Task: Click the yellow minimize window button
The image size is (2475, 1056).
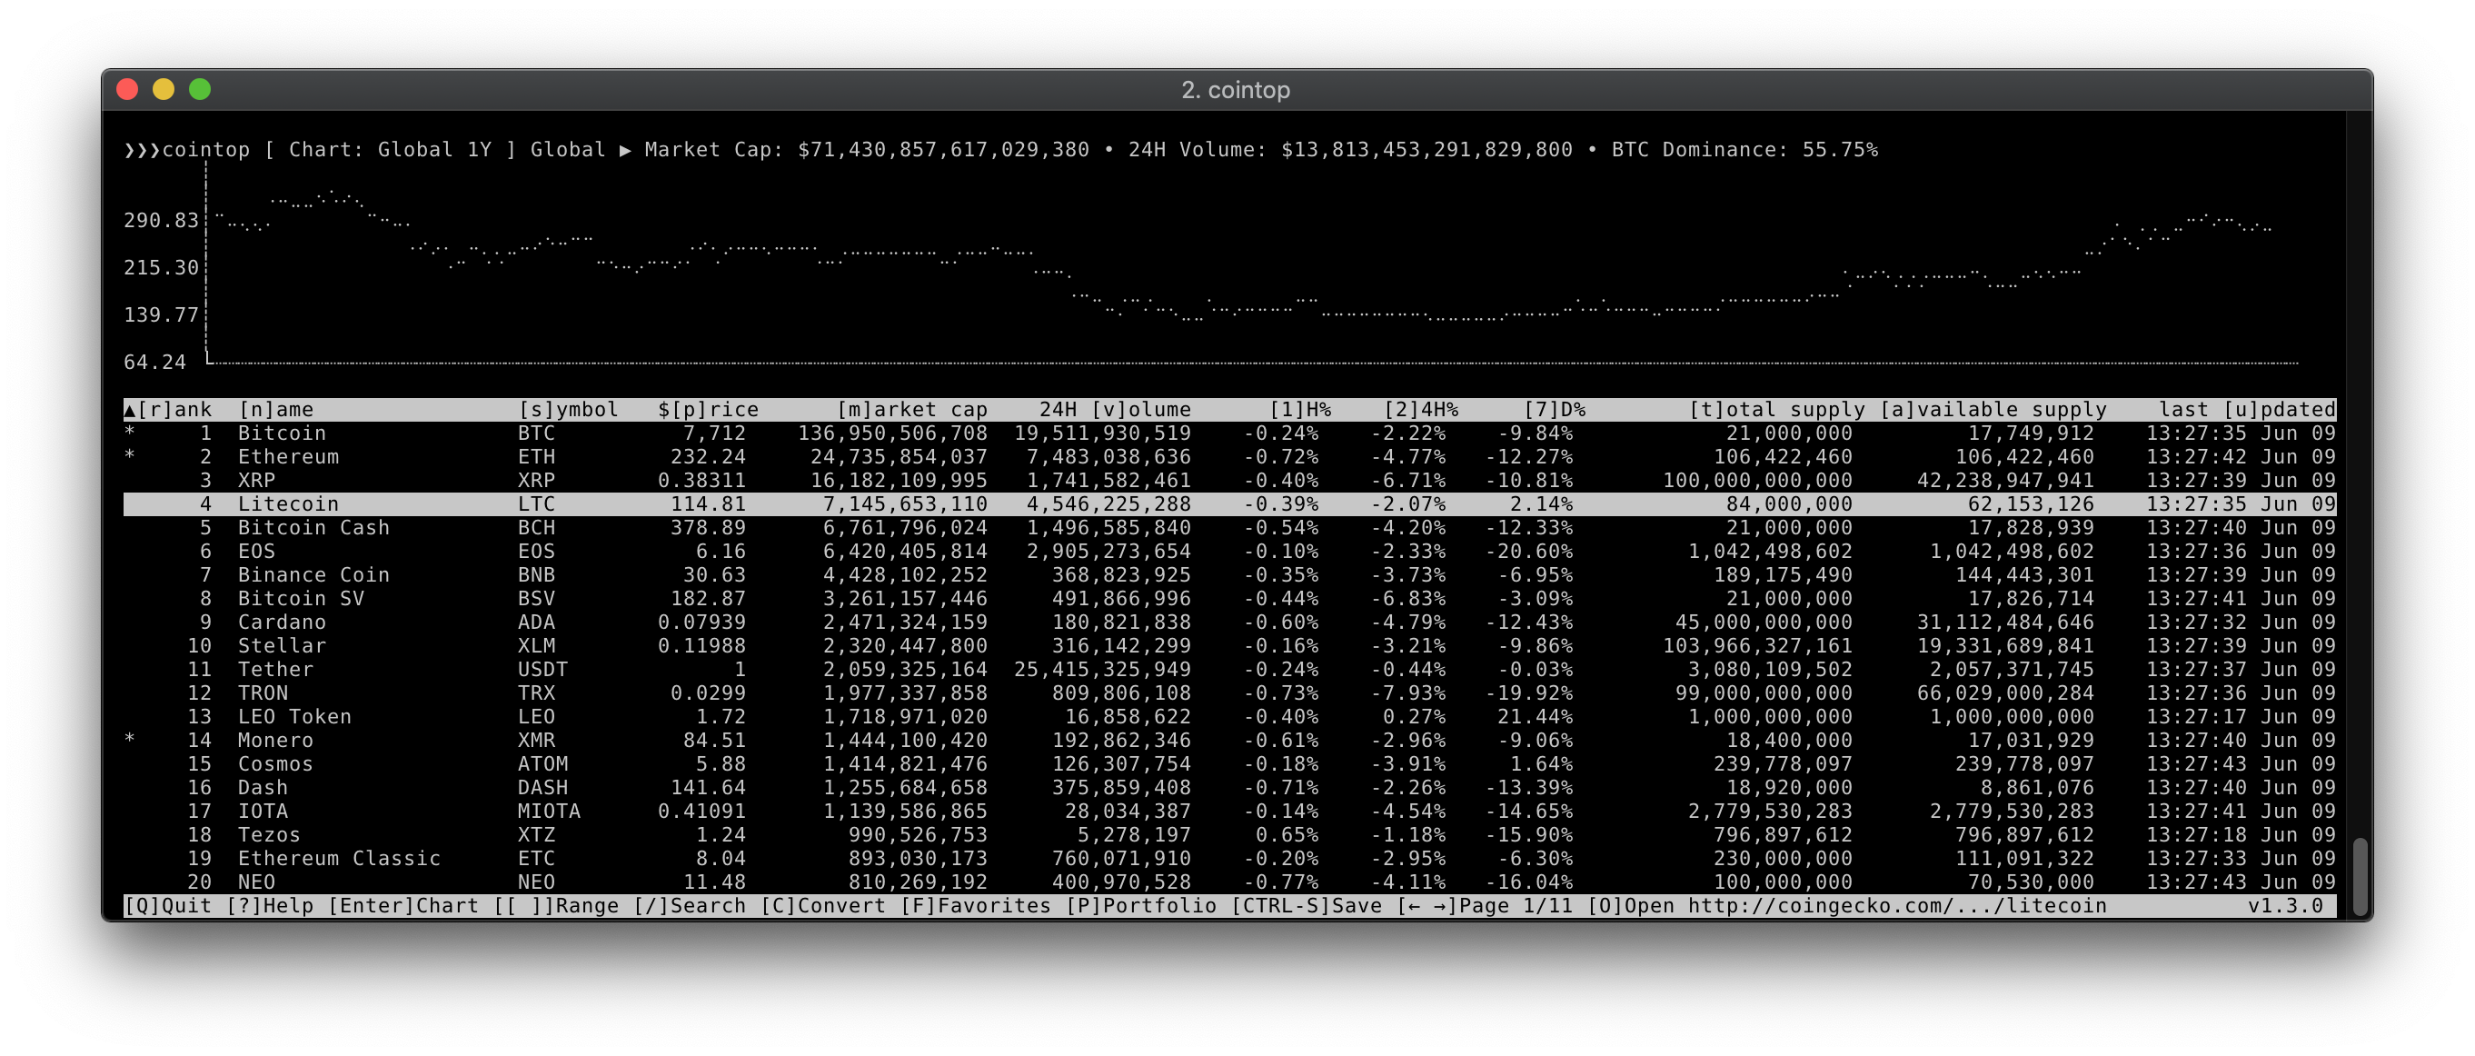Action: (x=164, y=89)
